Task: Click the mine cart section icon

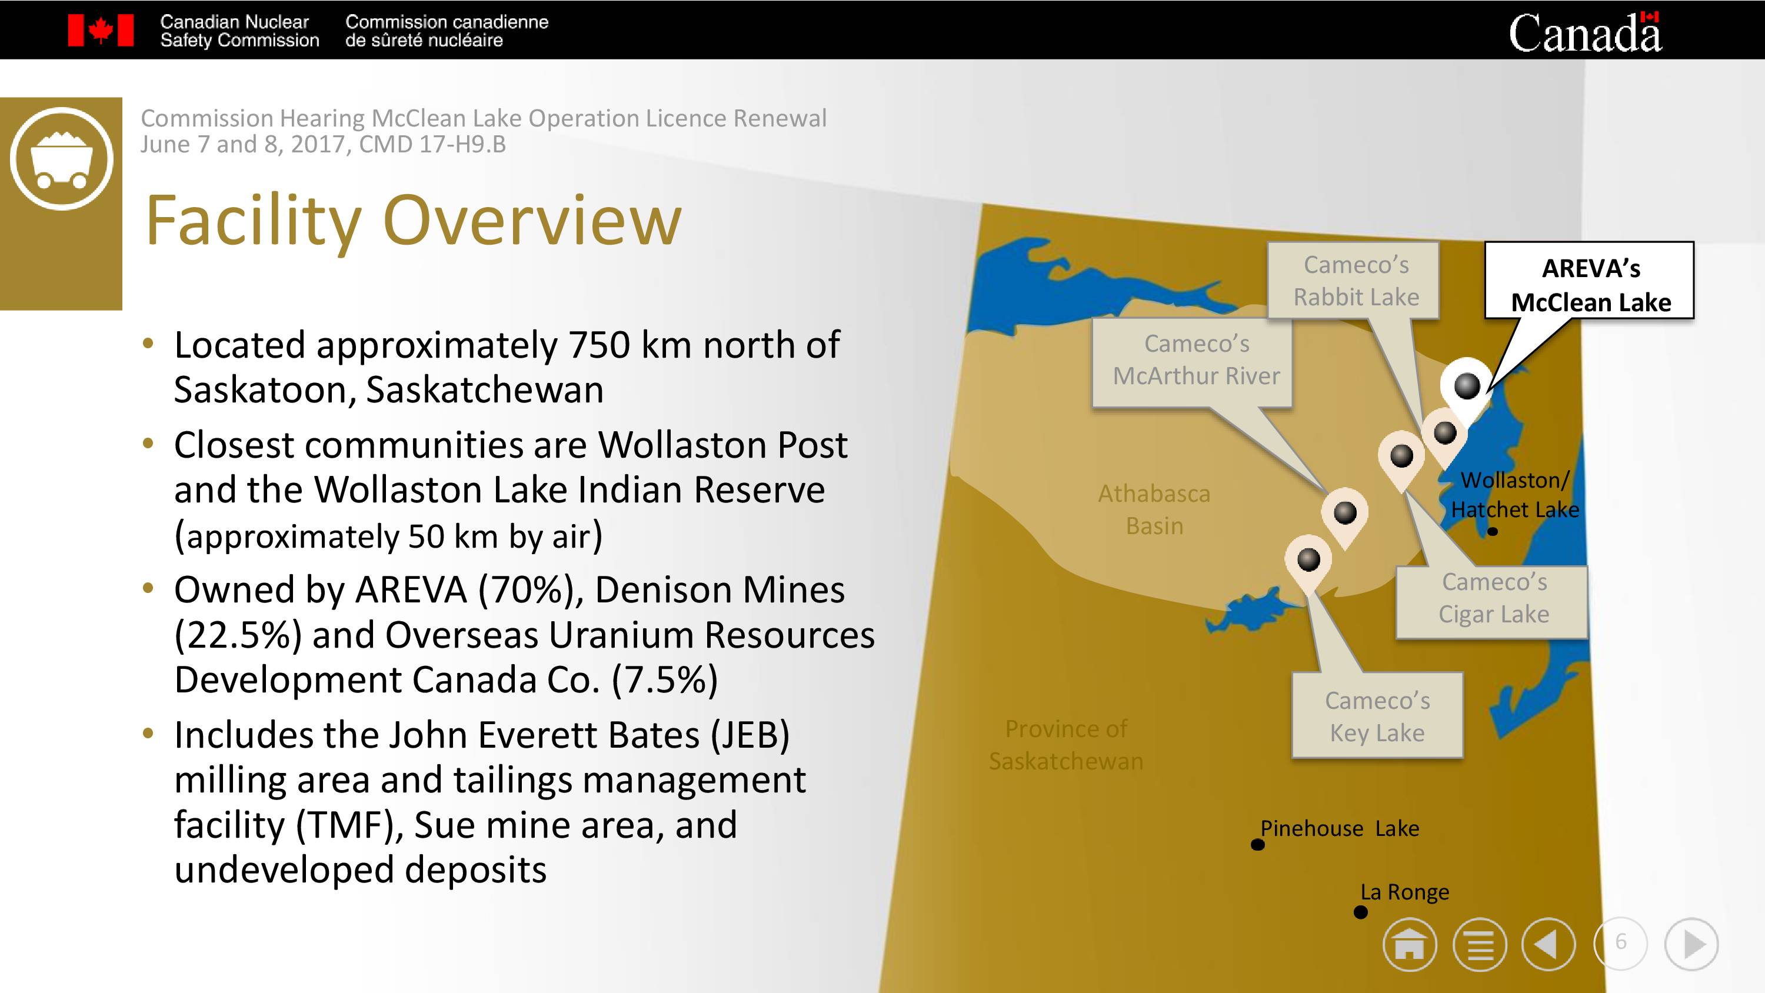Action: [x=62, y=159]
